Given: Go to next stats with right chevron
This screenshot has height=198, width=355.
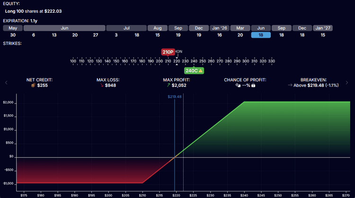Looking at the screenshot, I should coord(347,83).
